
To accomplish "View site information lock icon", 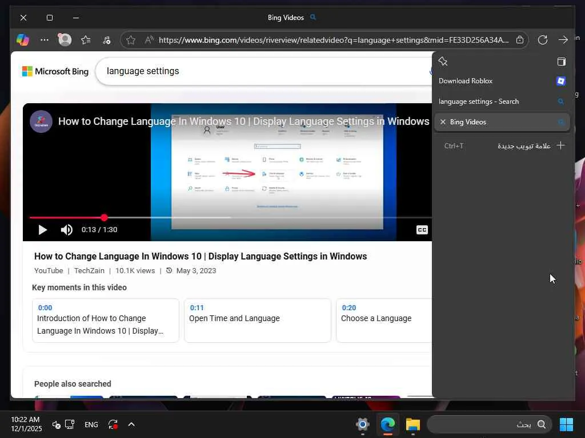I will click(x=520, y=40).
